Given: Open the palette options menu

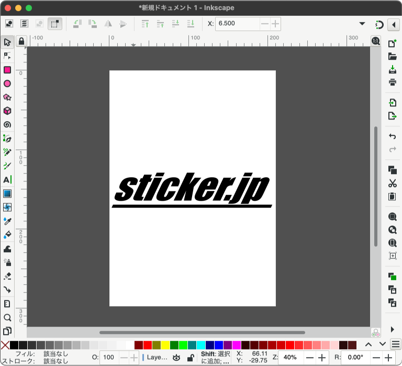Looking at the screenshot, I should [x=396, y=344].
